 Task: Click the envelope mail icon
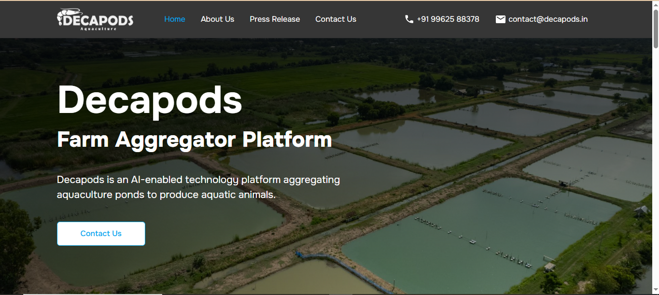tap(501, 19)
